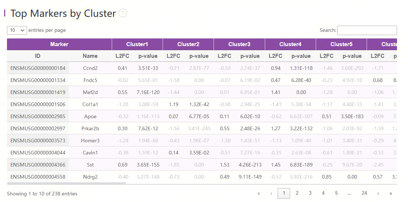
Task: Click ENSMUSG00000002985 ID cell
Action: (x=38, y=116)
